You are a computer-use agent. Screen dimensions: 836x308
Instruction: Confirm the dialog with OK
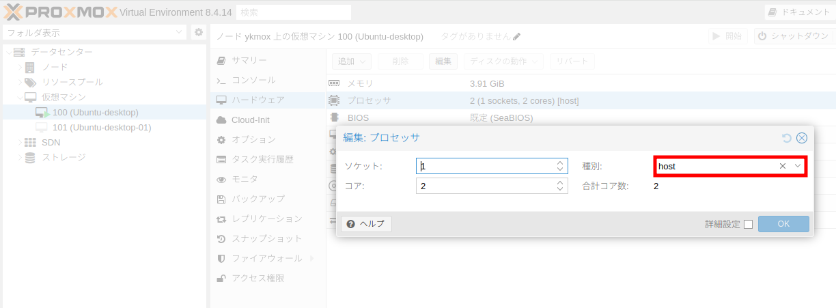(x=783, y=224)
